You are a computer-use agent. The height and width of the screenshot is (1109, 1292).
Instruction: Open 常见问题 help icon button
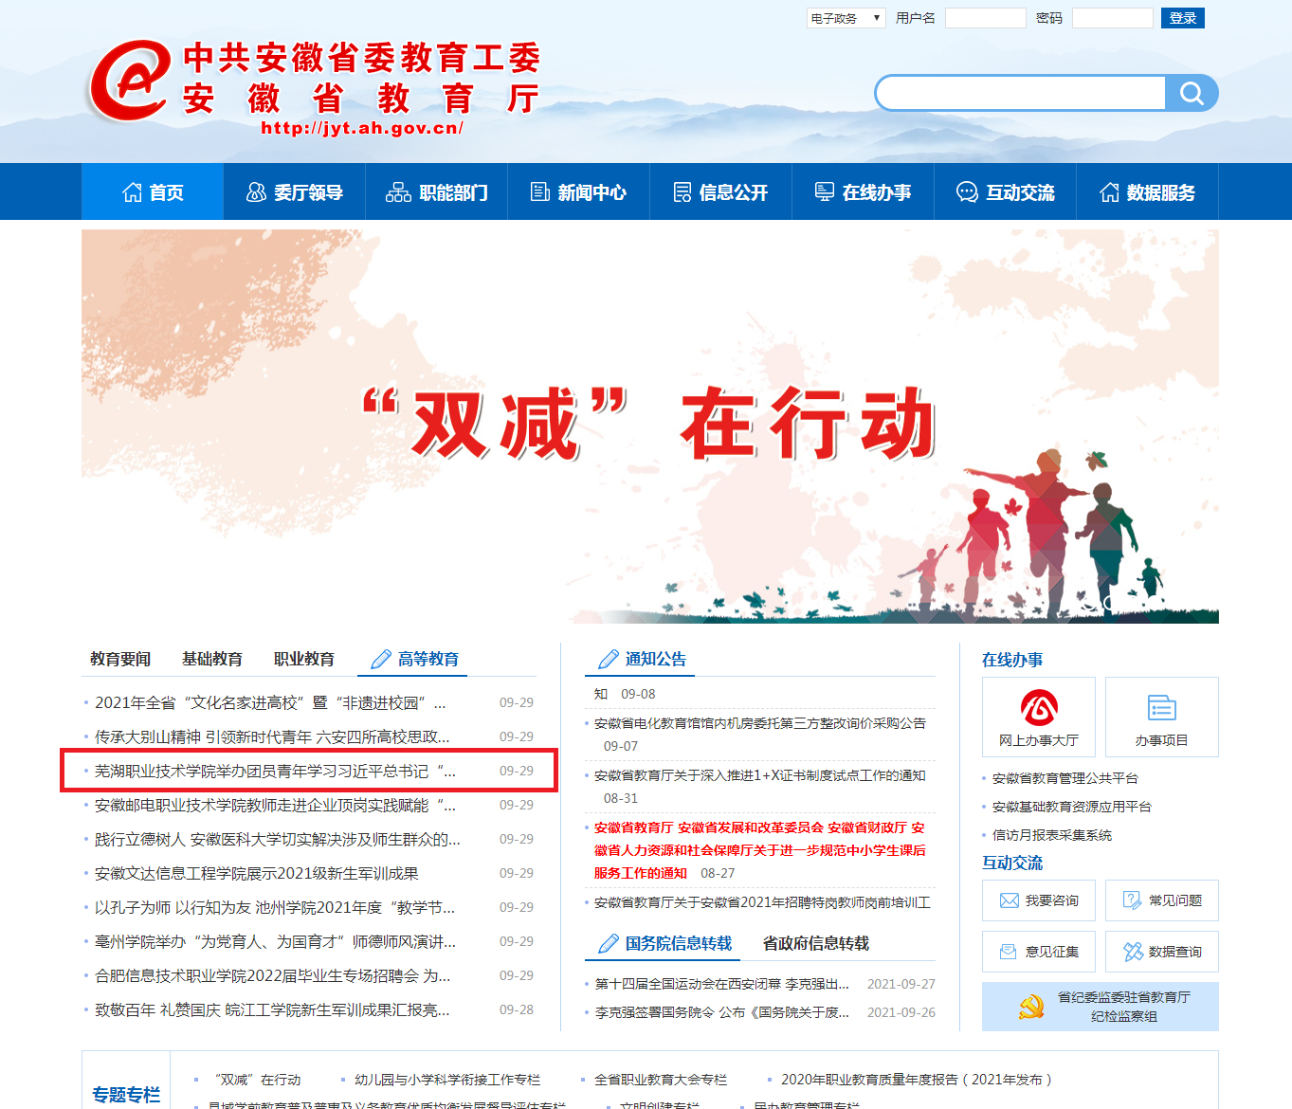1161,900
